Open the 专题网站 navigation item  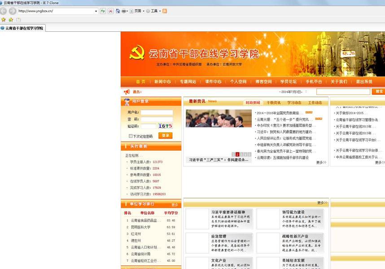[188, 82]
